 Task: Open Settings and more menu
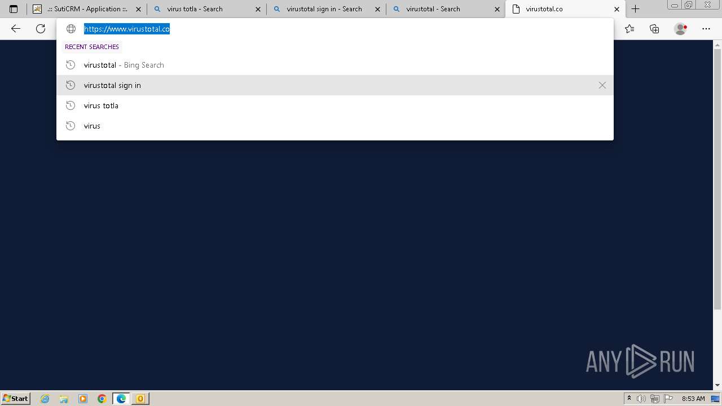[706, 29]
